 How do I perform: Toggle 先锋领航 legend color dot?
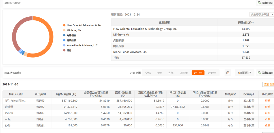[x=64, y=36]
